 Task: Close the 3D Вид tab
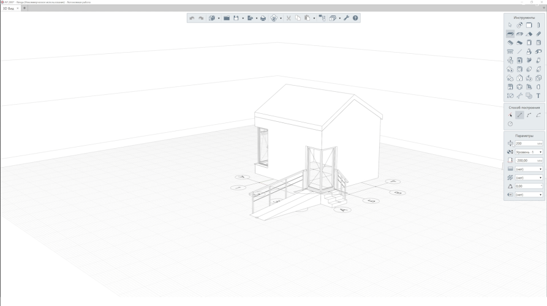18,8
